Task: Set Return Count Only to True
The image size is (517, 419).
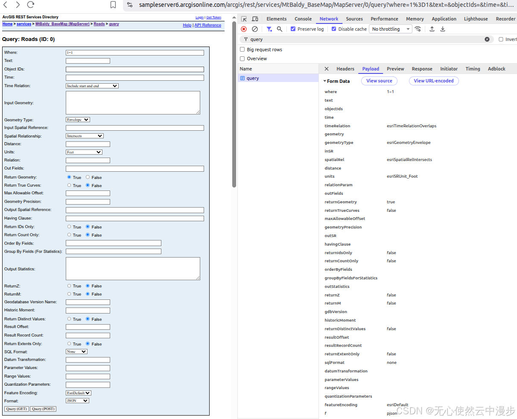Action: (x=69, y=235)
